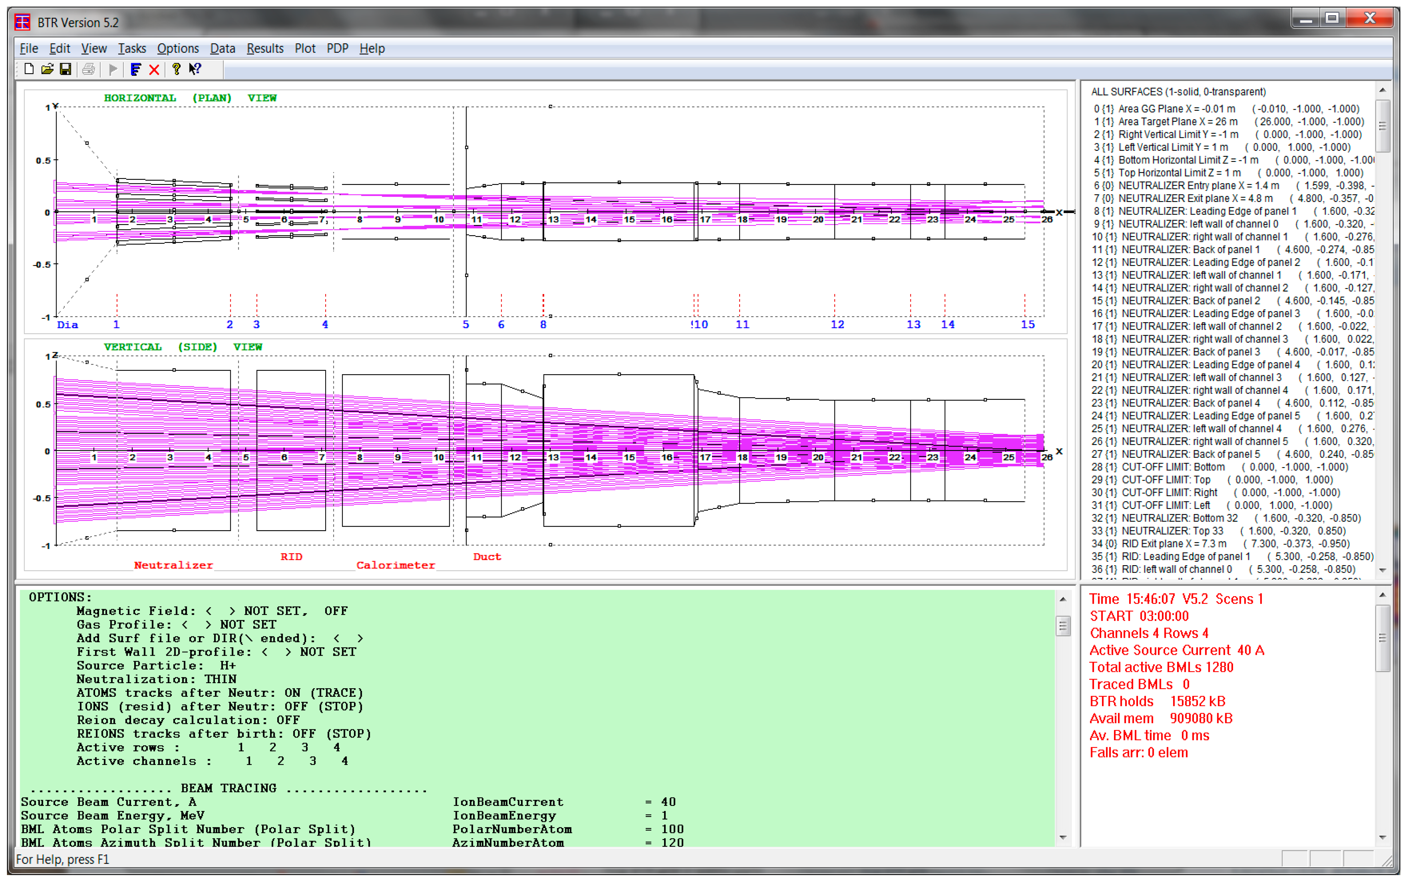1407x882 pixels.
Task: Stop calculation using the red X icon
Action: [x=153, y=69]
